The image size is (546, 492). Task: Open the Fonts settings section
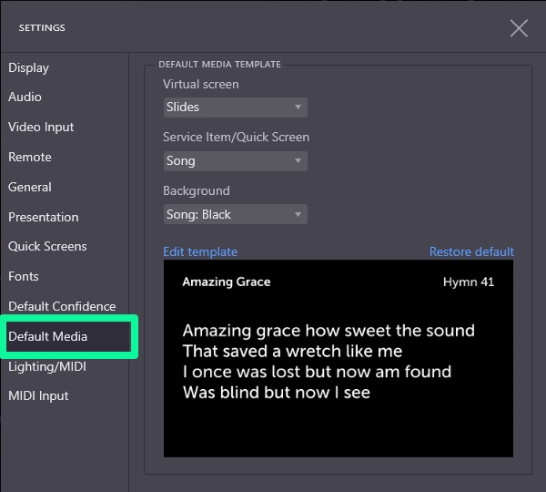click(x=24, y=276)
